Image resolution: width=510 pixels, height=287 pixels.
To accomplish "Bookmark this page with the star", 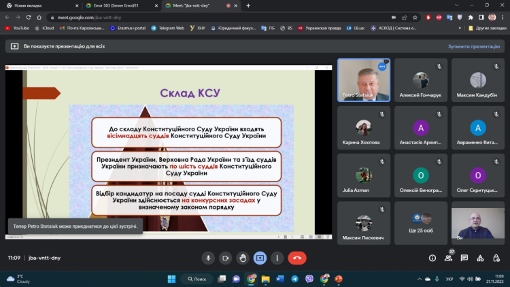I will pos(415,18).
